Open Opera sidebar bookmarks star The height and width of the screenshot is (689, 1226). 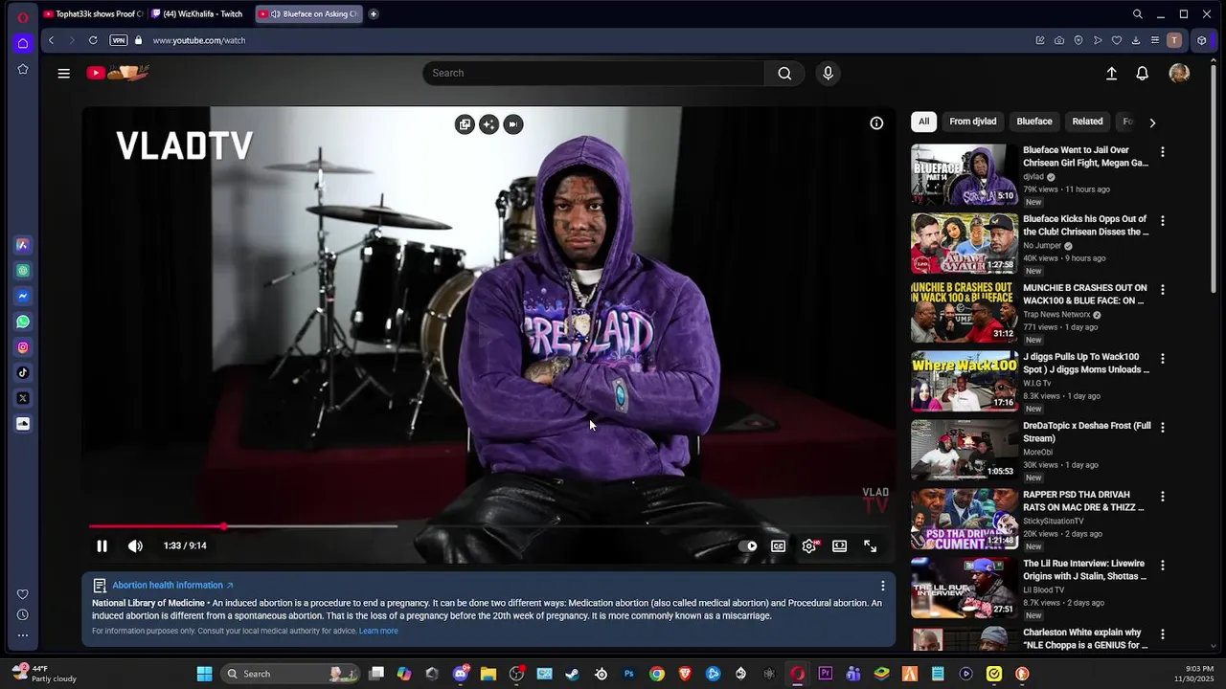coord(23,69)
